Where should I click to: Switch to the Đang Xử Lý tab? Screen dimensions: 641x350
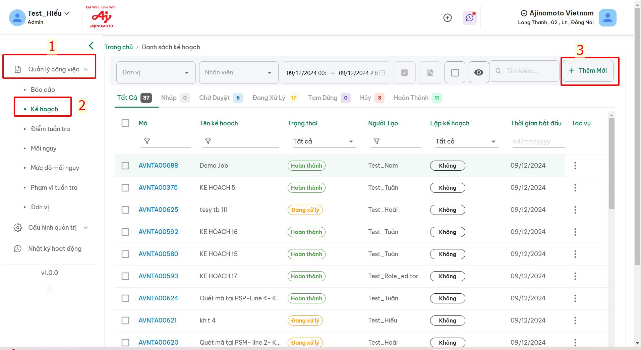pos(275,98)
